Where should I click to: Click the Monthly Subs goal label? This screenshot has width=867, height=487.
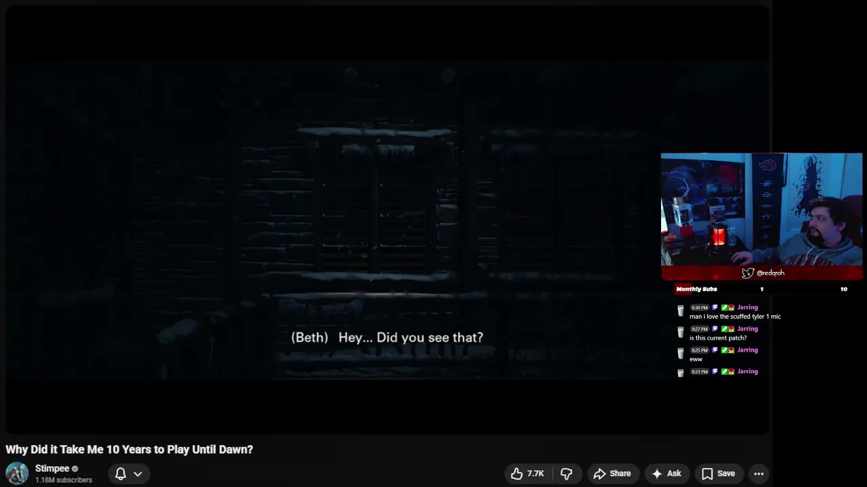point(696,289)
